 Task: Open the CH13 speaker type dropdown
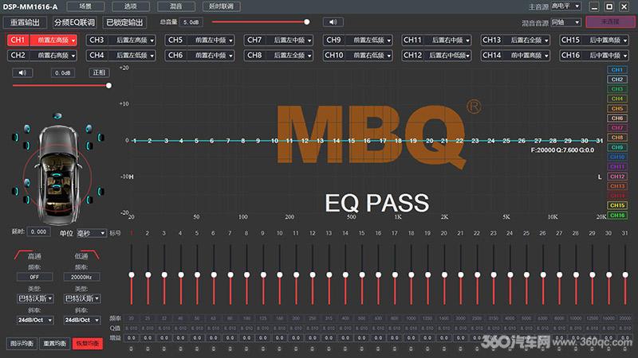tap(526, 41)
